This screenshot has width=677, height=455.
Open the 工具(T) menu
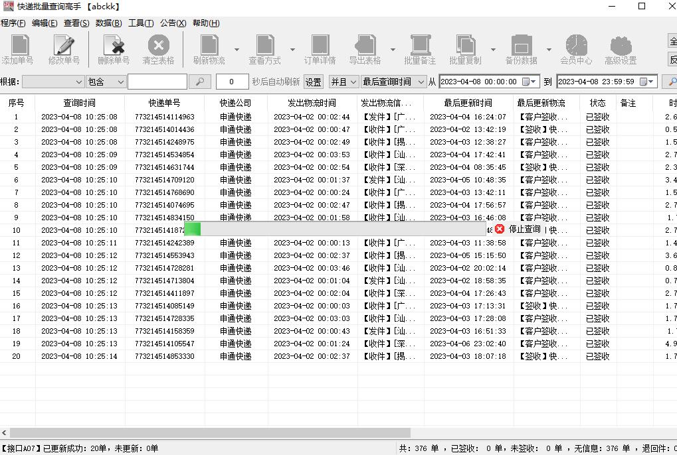(141, 23)
